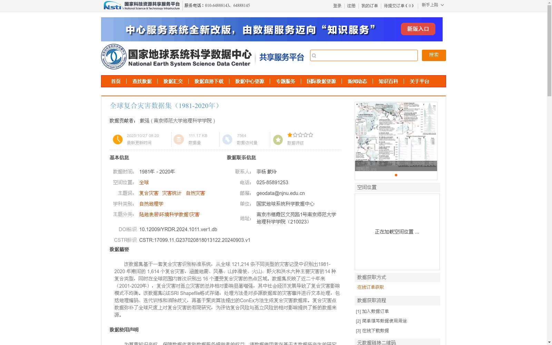The width and height of the screenshot is (552, 345).
Task: Click the NSTI platform logo
Action: click(x=142, y=6)
